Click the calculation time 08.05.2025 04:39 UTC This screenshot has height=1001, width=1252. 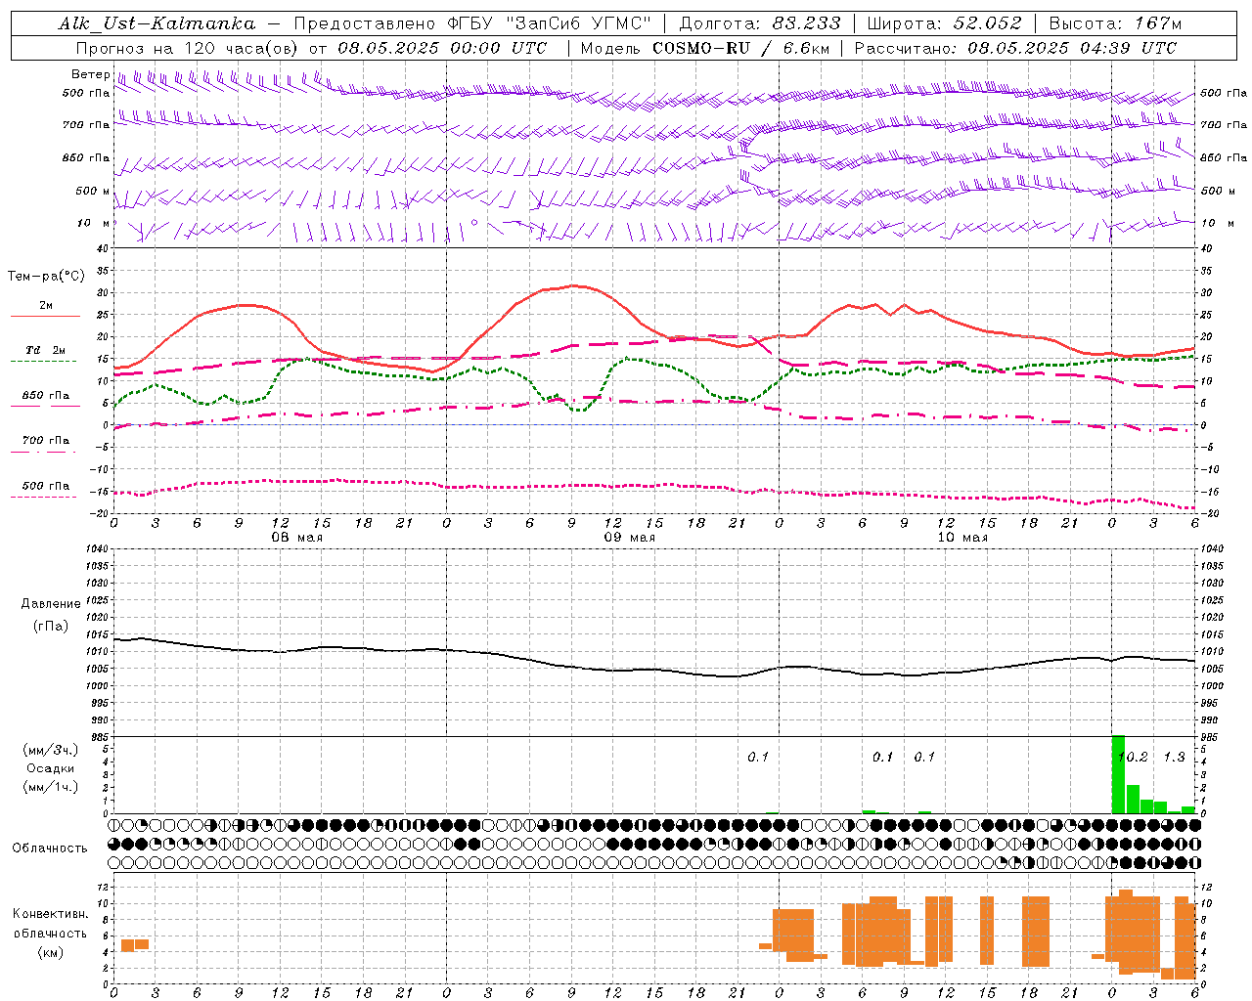tap(1072, 48)
